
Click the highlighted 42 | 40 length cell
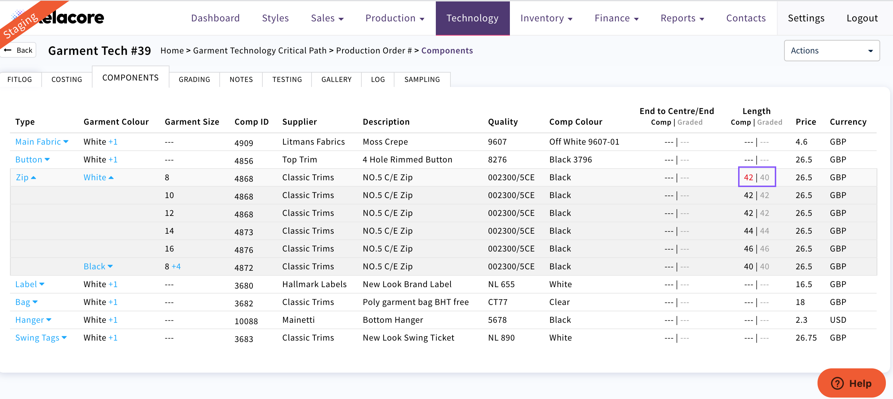(x=757, y=177)
